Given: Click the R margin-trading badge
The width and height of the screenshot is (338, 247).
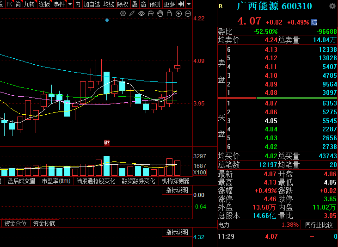Looking at the screenshot, I should tap(221, 6).
